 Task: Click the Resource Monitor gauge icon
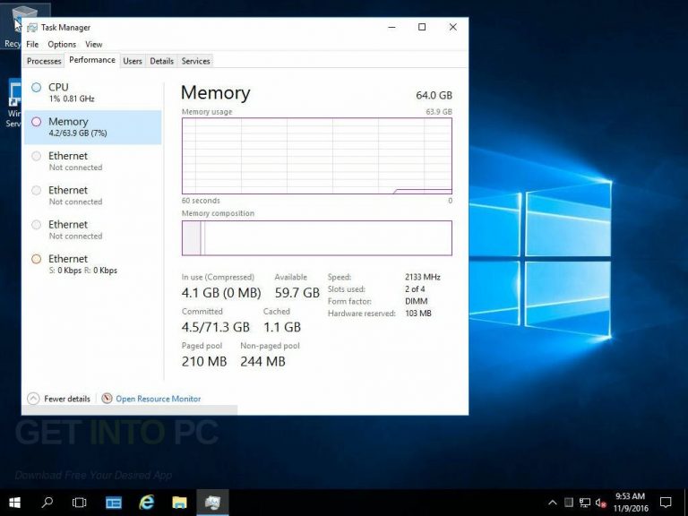(x=107, y=398)
